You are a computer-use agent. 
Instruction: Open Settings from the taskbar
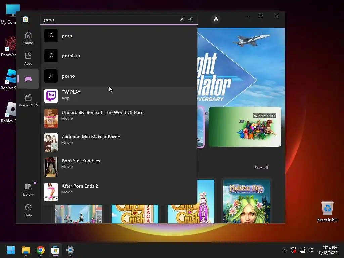click(x=70, y=250)
